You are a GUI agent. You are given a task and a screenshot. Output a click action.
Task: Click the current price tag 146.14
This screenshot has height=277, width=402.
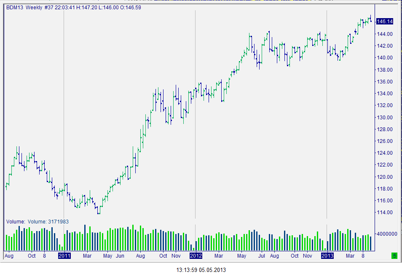click(x=385, y=21)
